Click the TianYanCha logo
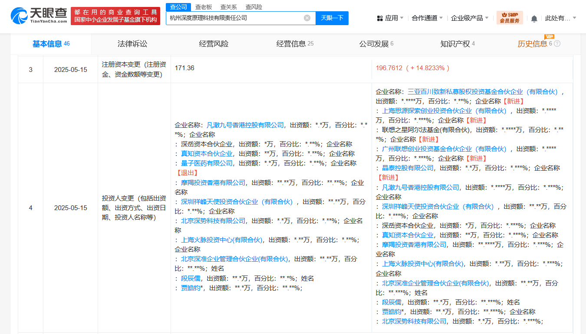Screen dimensions: 586x334 [39, 16]
